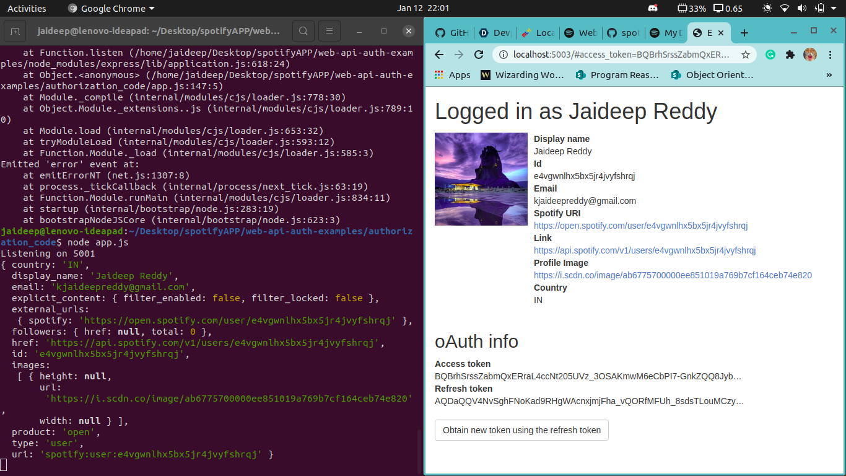Click the volume speaker icon

[x=802, y=8]
